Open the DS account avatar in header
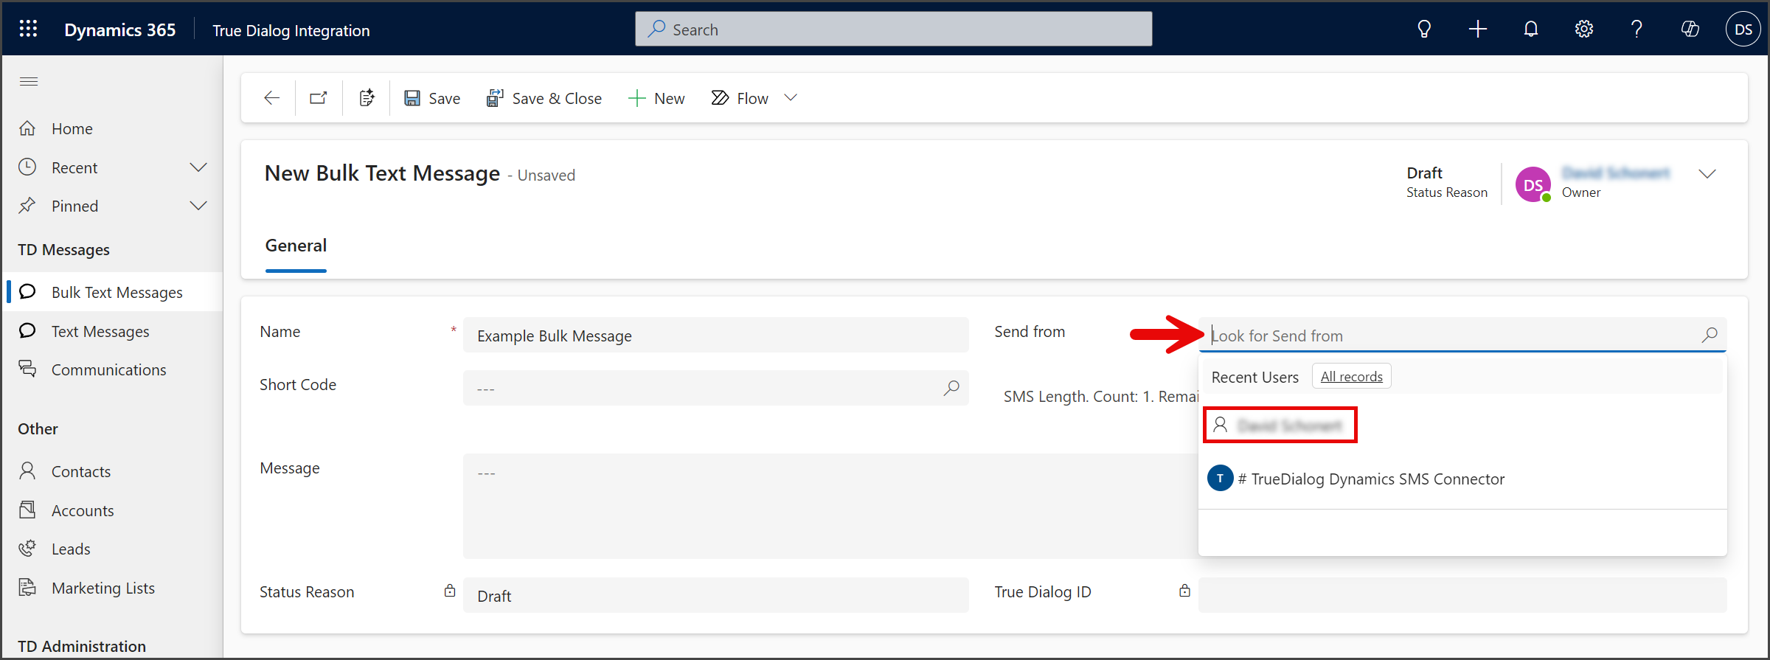This screenshot has width=1770, height=660. [x=1743, y=29]
